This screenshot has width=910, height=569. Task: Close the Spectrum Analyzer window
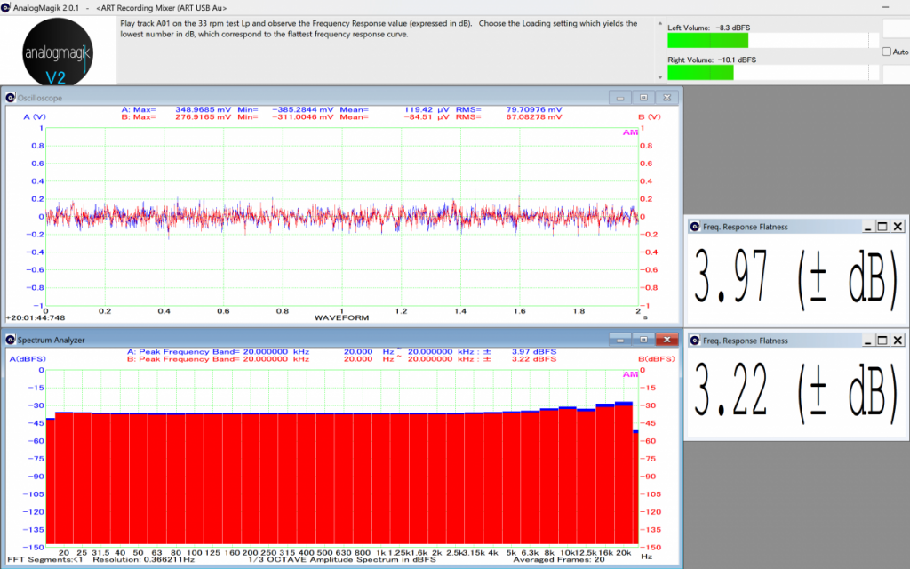[x=667, y=340]
